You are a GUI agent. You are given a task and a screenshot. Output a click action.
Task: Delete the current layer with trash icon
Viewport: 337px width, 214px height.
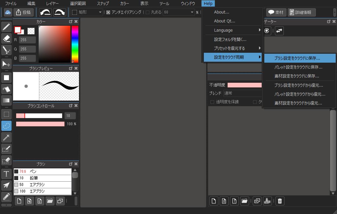point(280,201)
